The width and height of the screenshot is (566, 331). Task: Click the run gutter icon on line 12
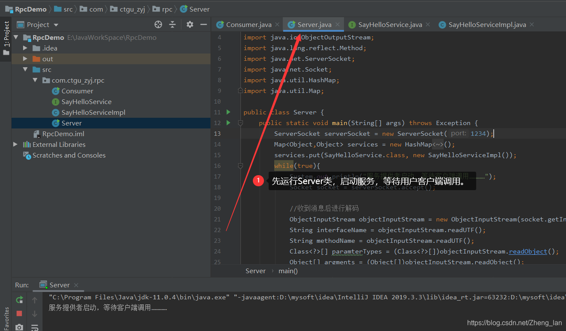click(228, 122)
